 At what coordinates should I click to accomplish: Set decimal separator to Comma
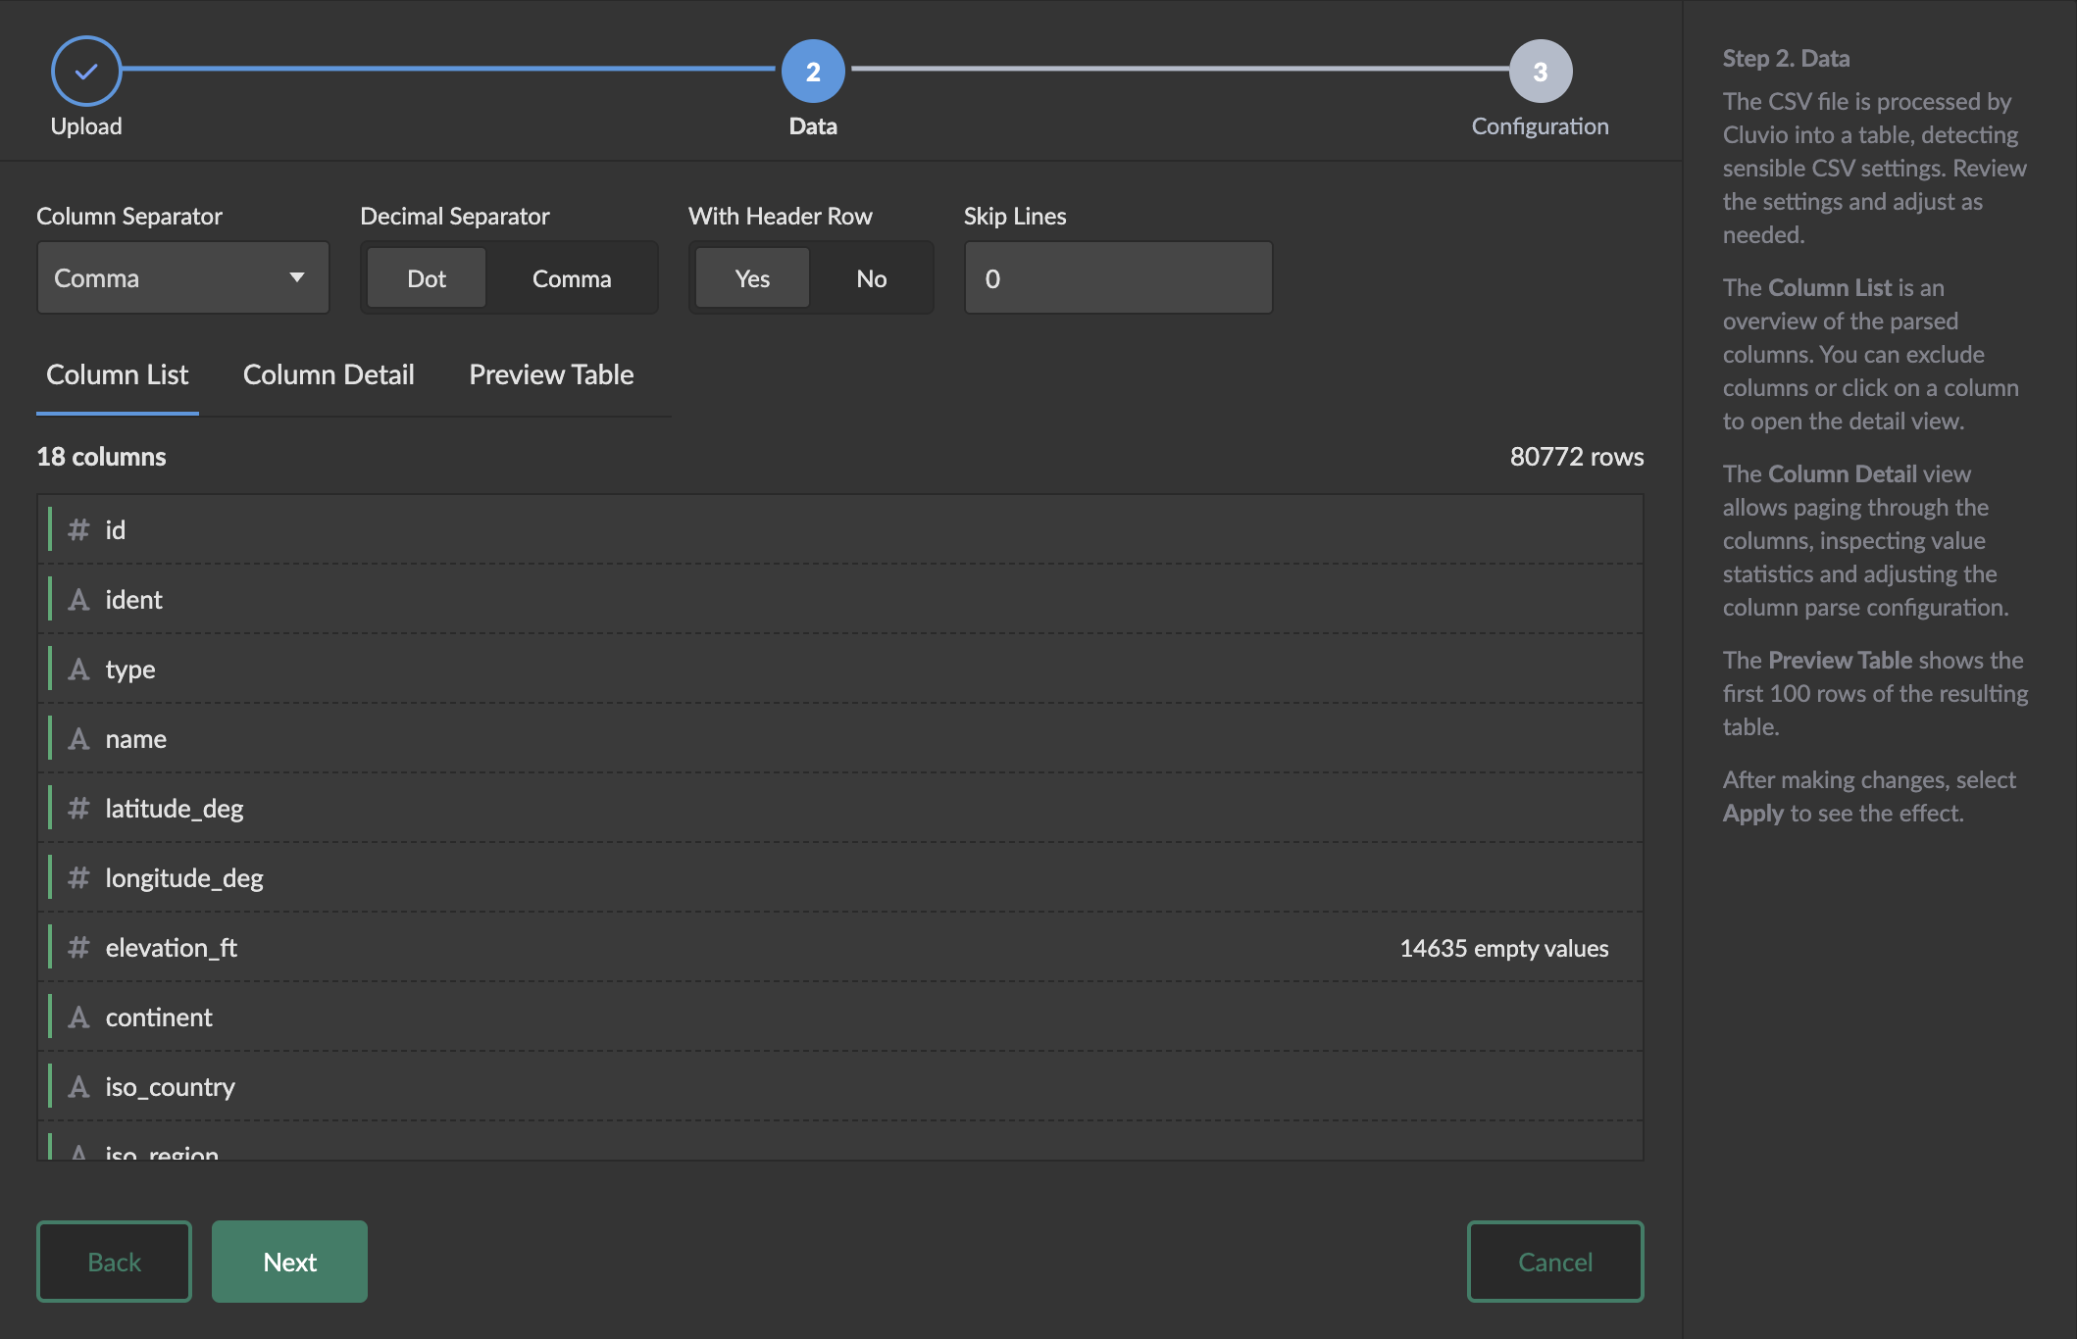[x=571, y=278]
